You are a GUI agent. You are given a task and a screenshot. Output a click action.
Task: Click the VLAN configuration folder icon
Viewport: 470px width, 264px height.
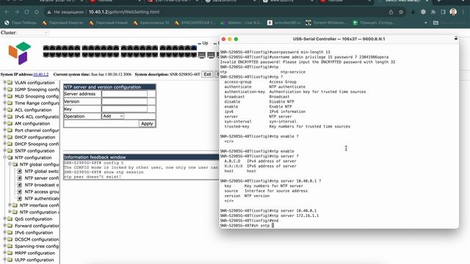pyautogui.click(x=10, y=82)
